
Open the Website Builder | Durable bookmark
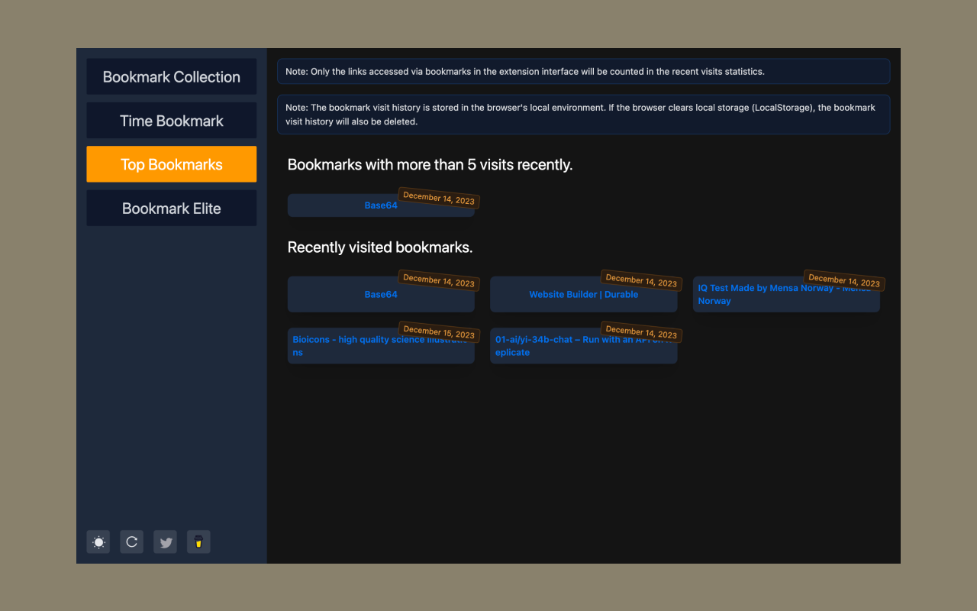tap(584, 294)
